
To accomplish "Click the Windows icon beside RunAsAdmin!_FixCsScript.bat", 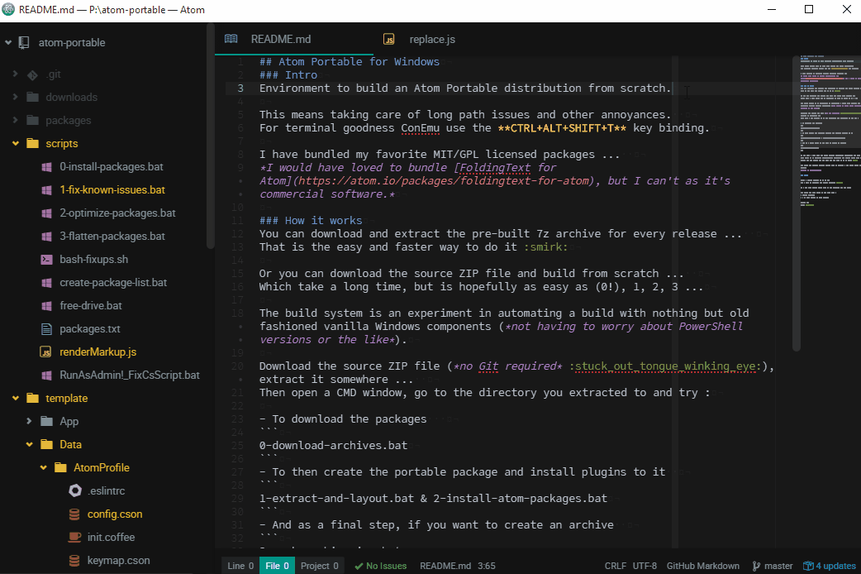I will (46, 375).
